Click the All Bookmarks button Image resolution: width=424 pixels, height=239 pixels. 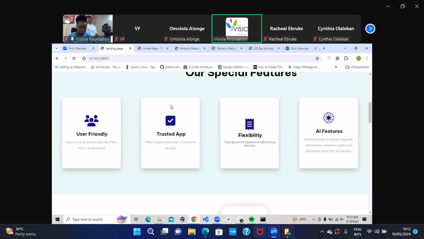click(357, 67)
